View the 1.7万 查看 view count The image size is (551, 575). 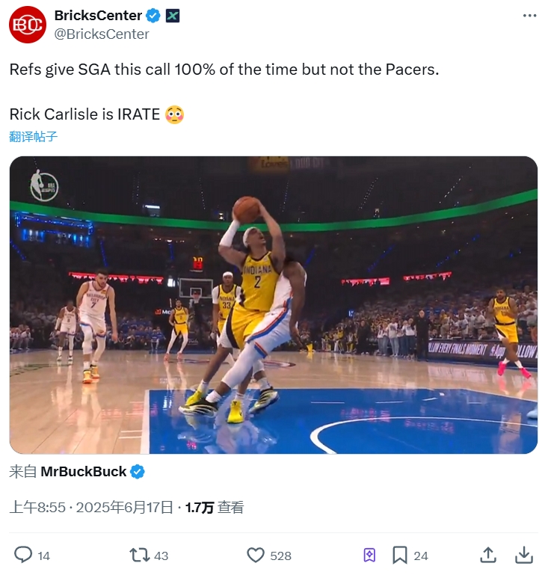click(214, 507)
